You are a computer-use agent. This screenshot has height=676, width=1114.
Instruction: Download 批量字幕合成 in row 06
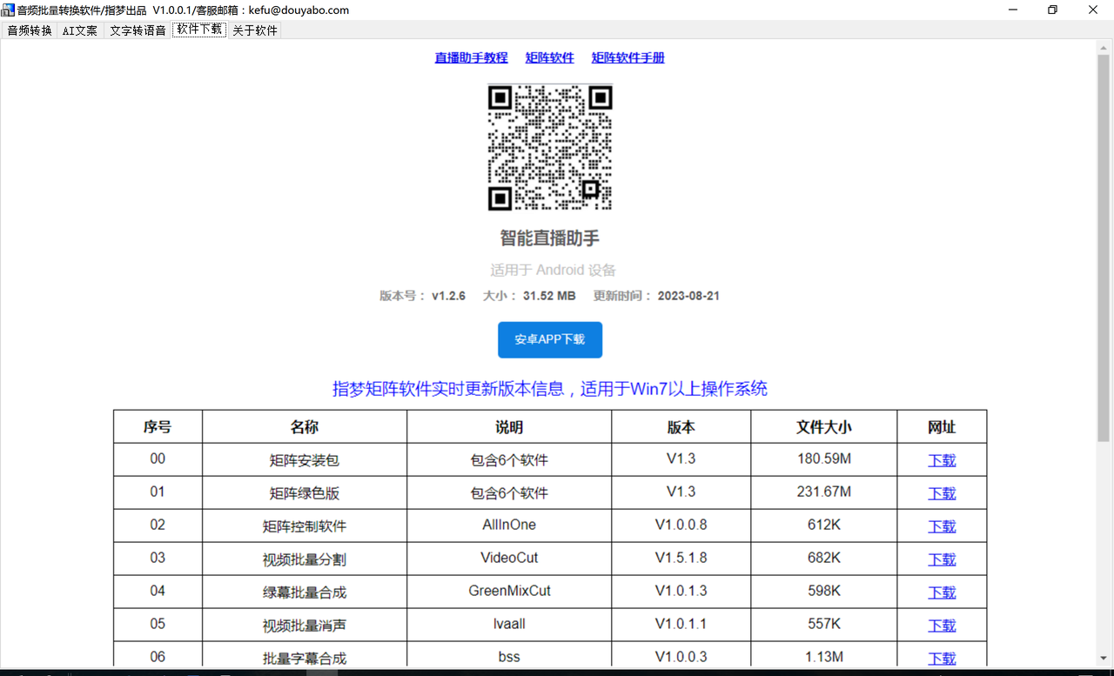[942, 659]
